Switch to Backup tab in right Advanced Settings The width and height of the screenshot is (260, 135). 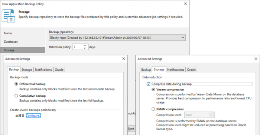(x=146, y=70)
